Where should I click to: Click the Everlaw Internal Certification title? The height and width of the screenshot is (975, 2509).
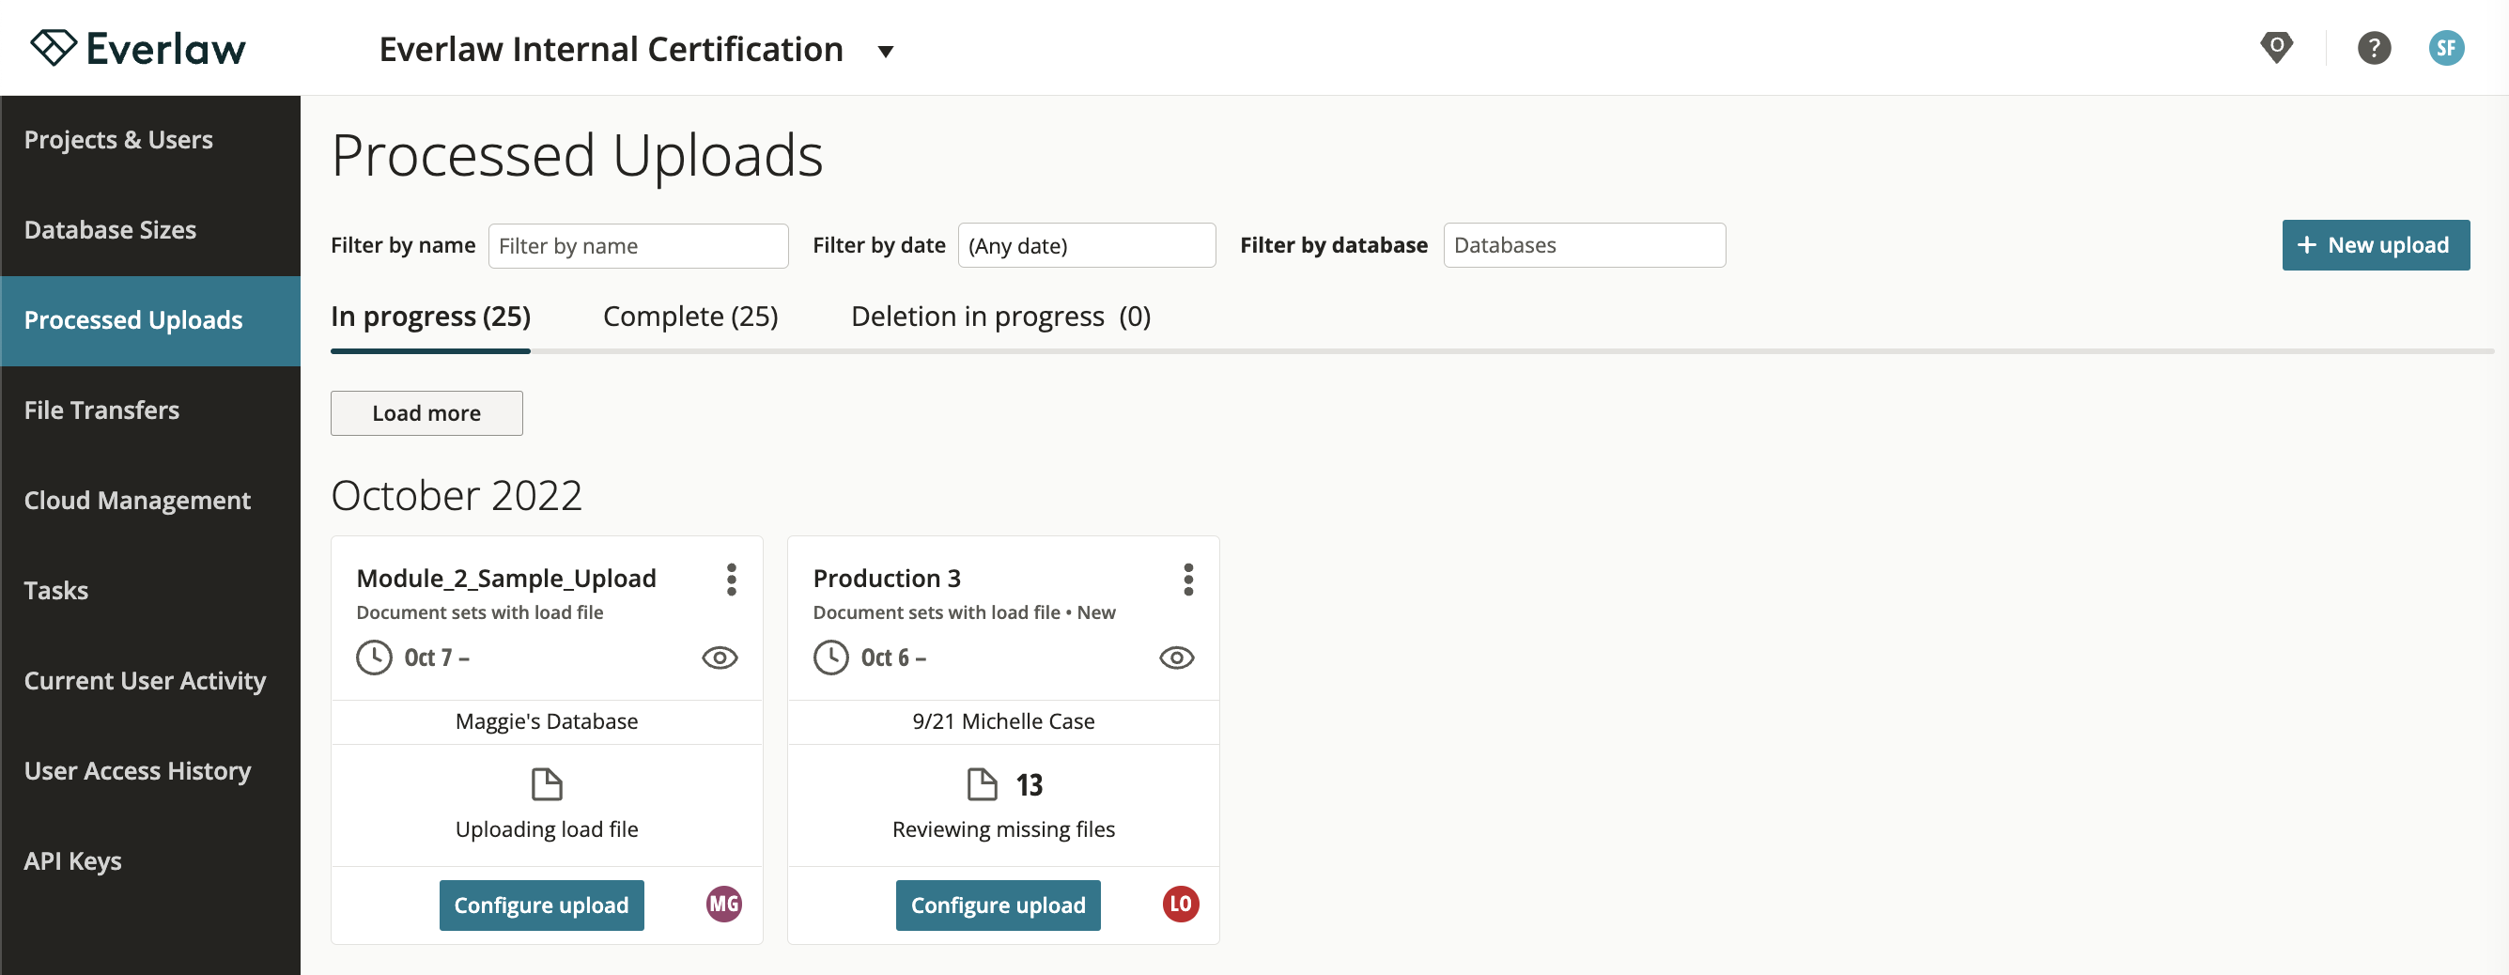[611, 50]
